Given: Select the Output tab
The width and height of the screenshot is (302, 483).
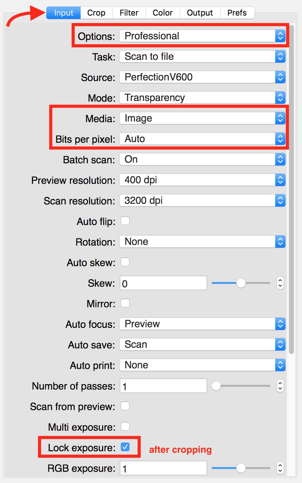Looking at the screenshot, I should [x=200, y=13].
